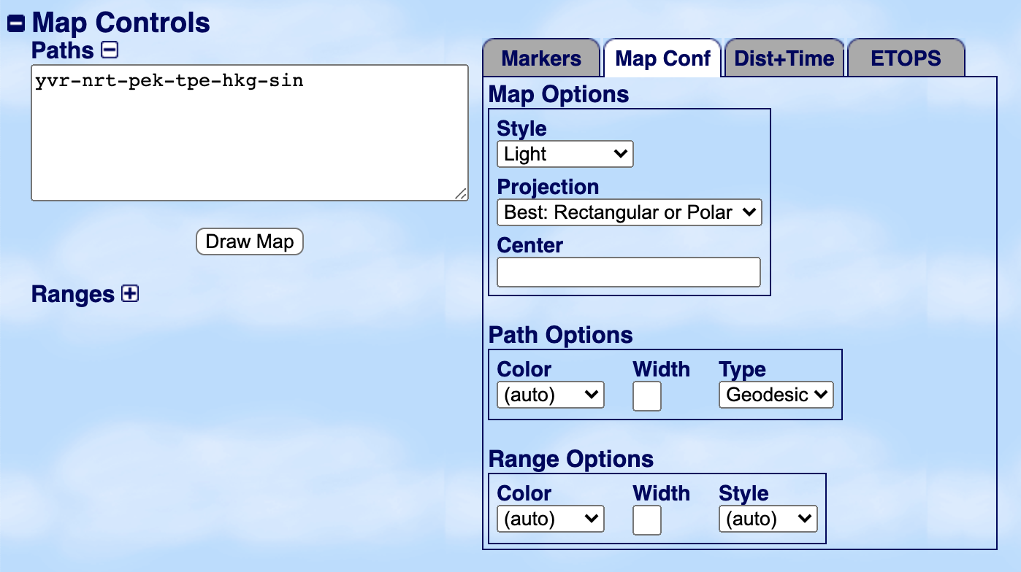Open the Range Options Style dropdown
The width and height of the screenshot is (1021, 572).
click(x=768, y=519)
